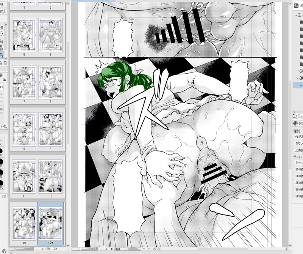Click the create new folder icon in material panel
This screenshot has height=254, width=303.
coord(295,116)
